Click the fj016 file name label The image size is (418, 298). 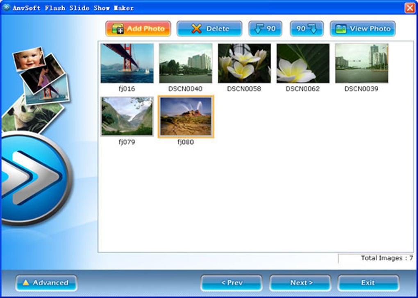[127, 89]
